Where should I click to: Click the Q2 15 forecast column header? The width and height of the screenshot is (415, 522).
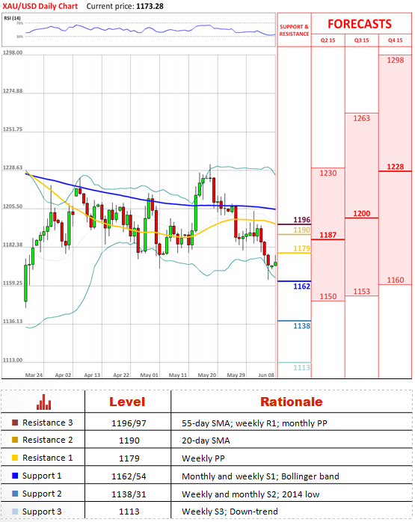pos(328,40)
